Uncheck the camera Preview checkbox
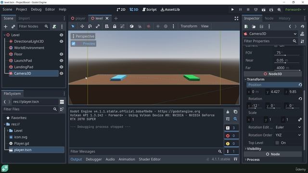 pos(74,44)
